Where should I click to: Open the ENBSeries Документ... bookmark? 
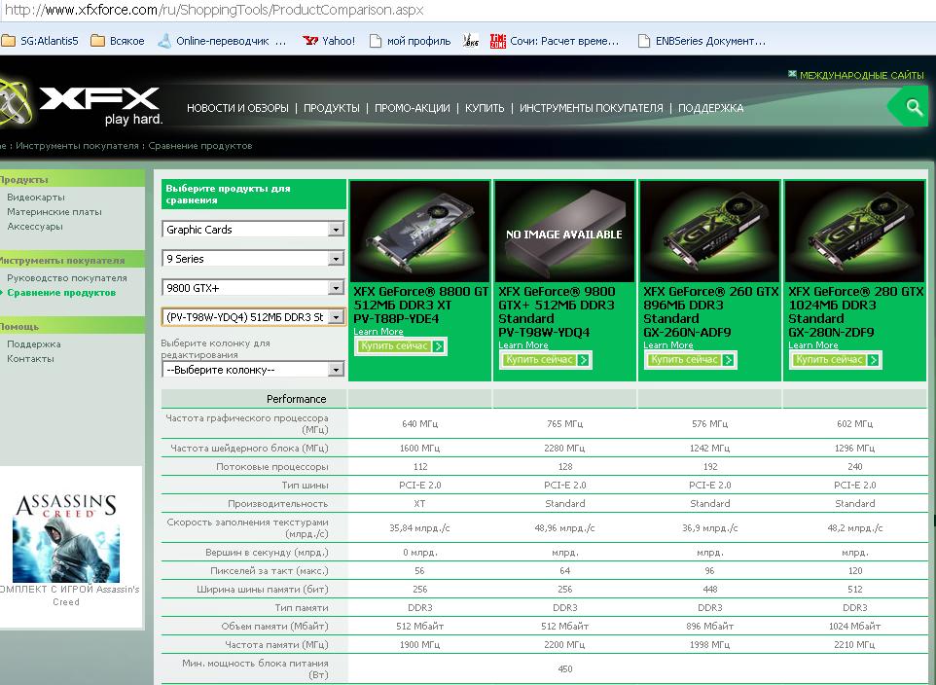click(702, 41)
